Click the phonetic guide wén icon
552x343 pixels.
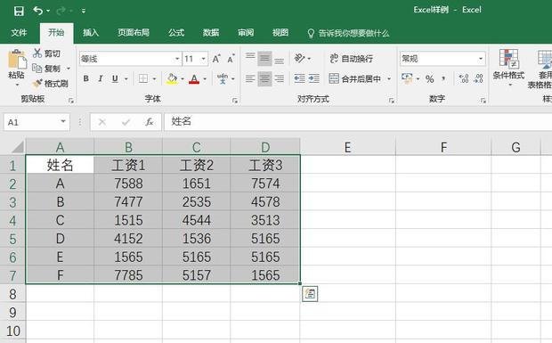[x=223, y=78]
